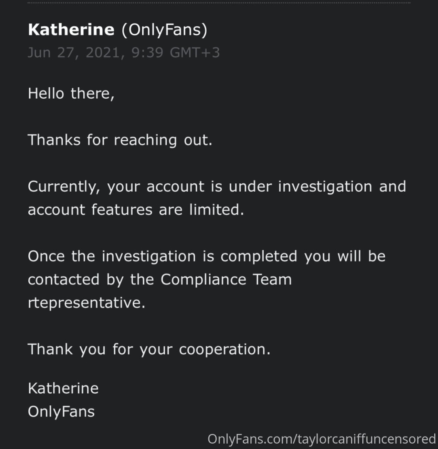Click the Hello there greeting line

[x=71, y=94]
